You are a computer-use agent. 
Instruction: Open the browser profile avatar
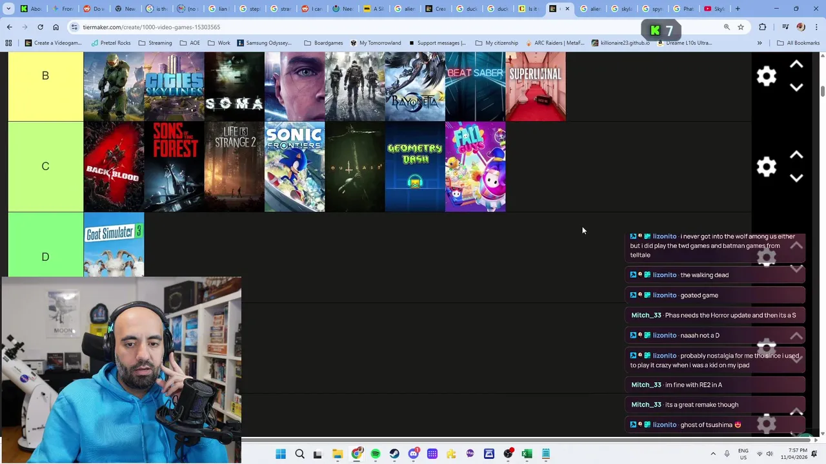coord(801,27)
